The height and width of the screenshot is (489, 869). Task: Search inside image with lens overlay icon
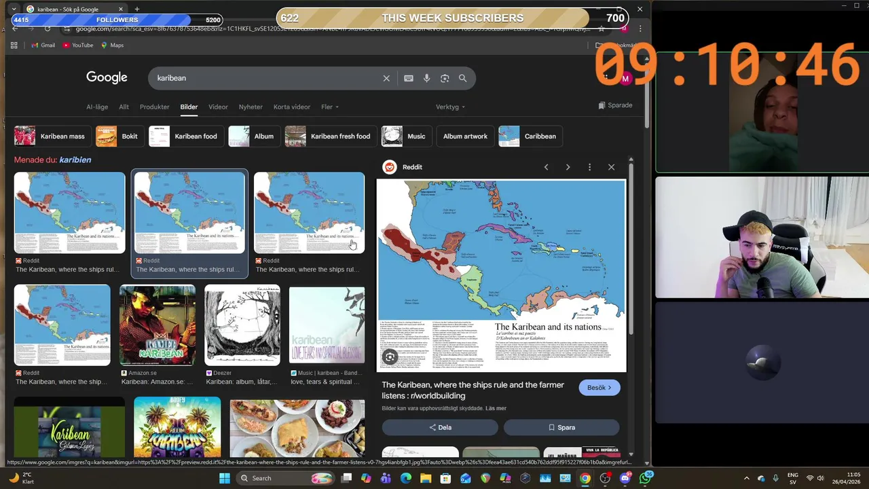click(x=390, y=357)
